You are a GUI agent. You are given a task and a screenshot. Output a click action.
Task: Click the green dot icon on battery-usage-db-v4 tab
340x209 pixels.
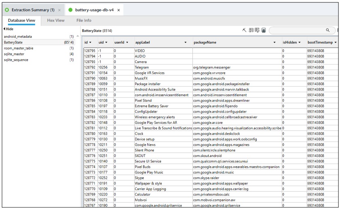click(70, 10)
